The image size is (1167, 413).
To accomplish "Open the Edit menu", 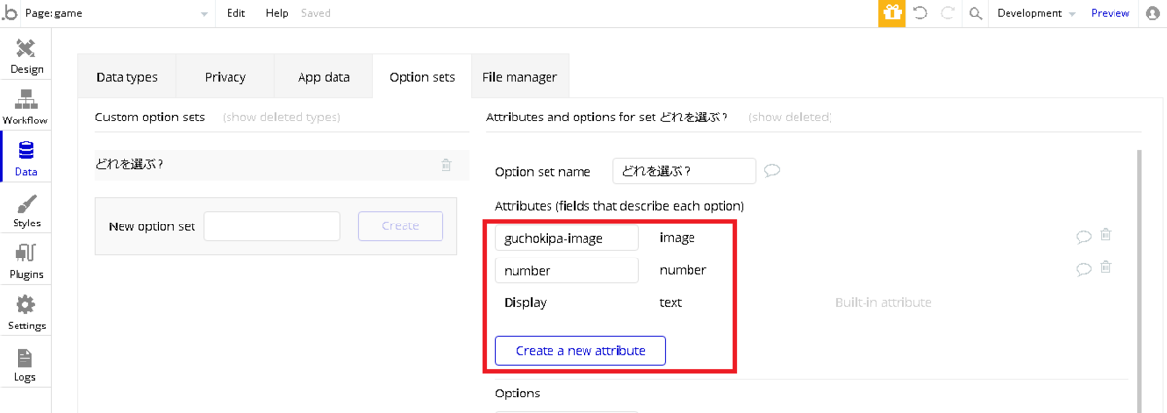I will (236, 13).
